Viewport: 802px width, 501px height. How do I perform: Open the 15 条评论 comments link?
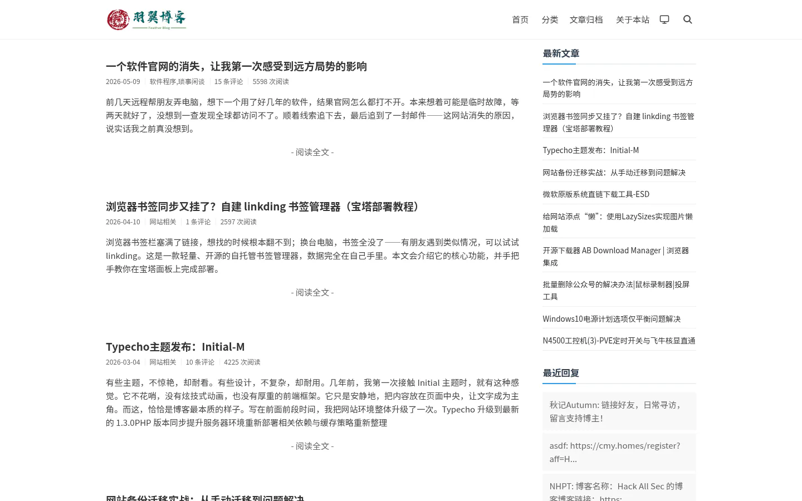tap(229, 81)
